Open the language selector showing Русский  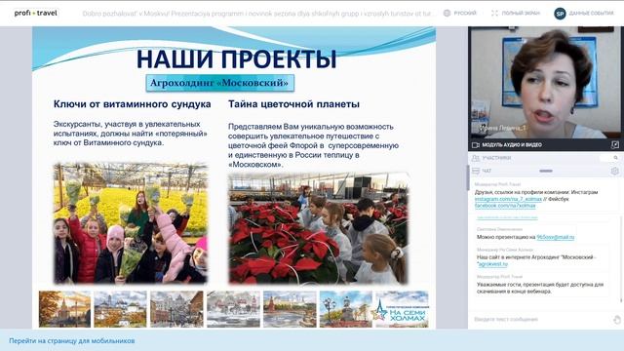click(459, 13)
